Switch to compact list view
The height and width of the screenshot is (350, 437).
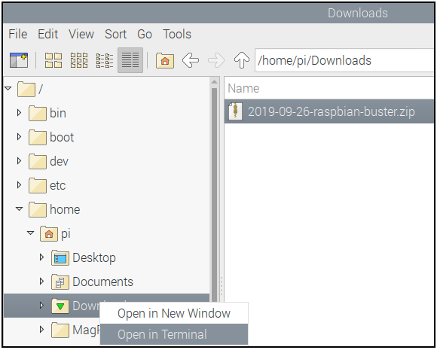(x=105, y=60)
